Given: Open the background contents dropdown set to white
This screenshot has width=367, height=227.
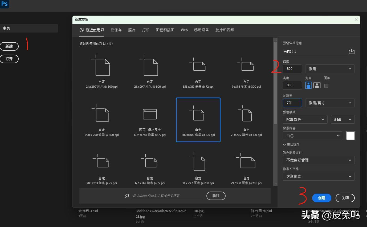Looking at the screenshot, I should click(x=313, y=136).
